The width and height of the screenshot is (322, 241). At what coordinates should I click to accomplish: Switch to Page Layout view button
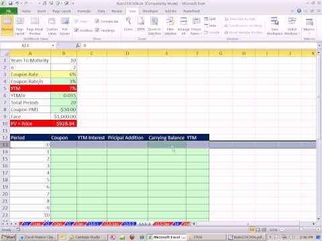coord(19,25)
